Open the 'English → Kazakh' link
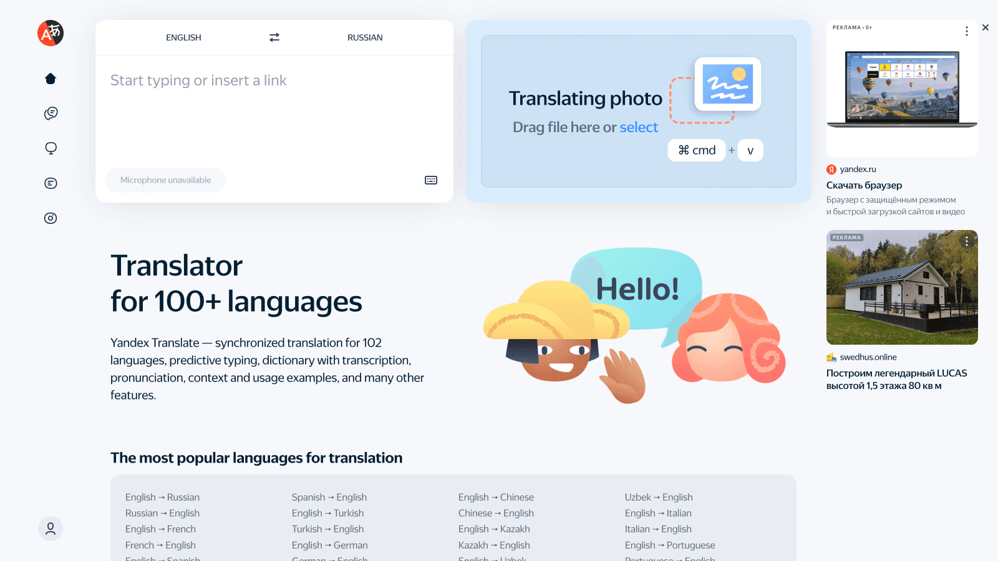This screenshot has height=561, width=998. (x=494, y=529)
